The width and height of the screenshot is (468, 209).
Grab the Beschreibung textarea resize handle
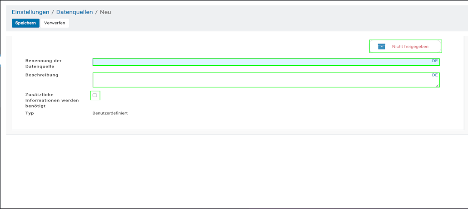pyautogui.click(x=438, y=85)
